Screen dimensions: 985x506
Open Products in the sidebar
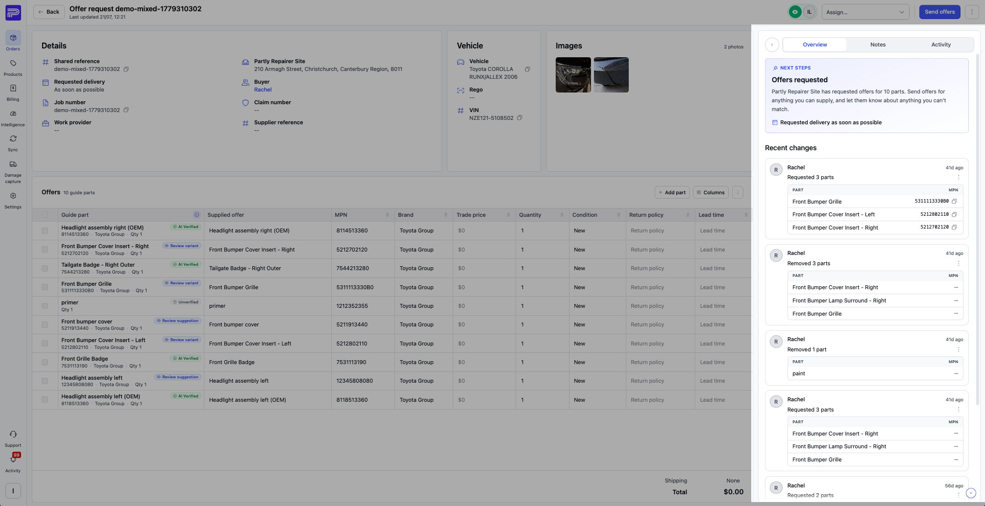pyautogui.click(x=13, y=67)
